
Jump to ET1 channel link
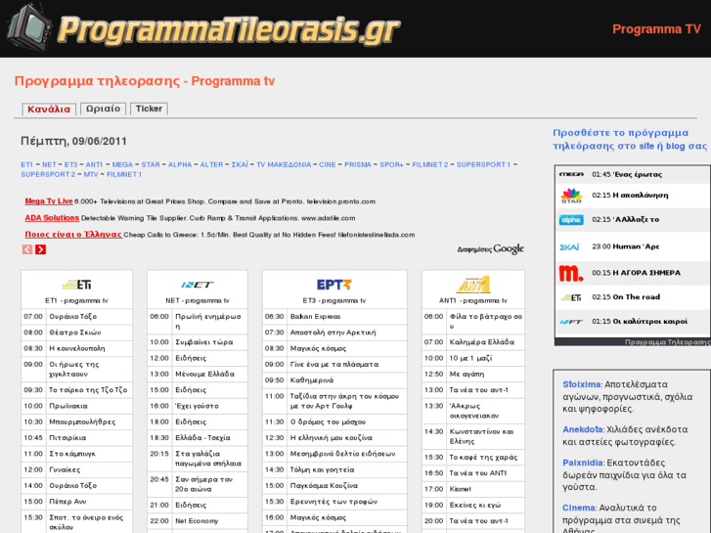click(x=26, y=164)
